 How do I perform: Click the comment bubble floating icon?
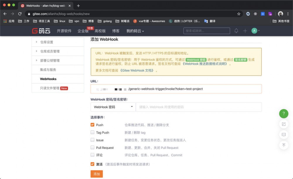[283, 135]
